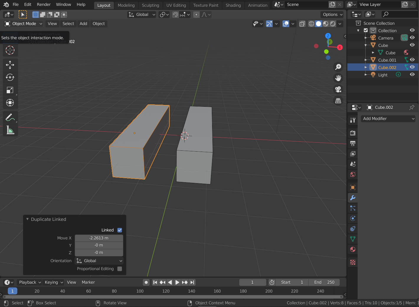Viewport: 419px width, 307px height.
Task: Enable Proportional Editing checkbox in operator panel
Action: [x=120, y=269]
